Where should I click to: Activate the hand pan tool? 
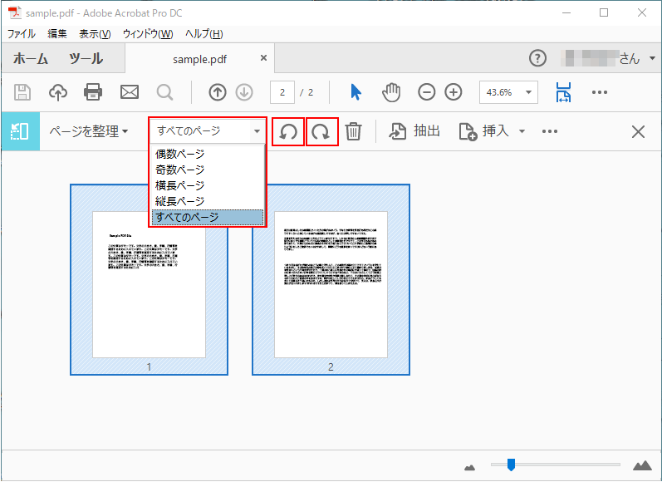391,92
